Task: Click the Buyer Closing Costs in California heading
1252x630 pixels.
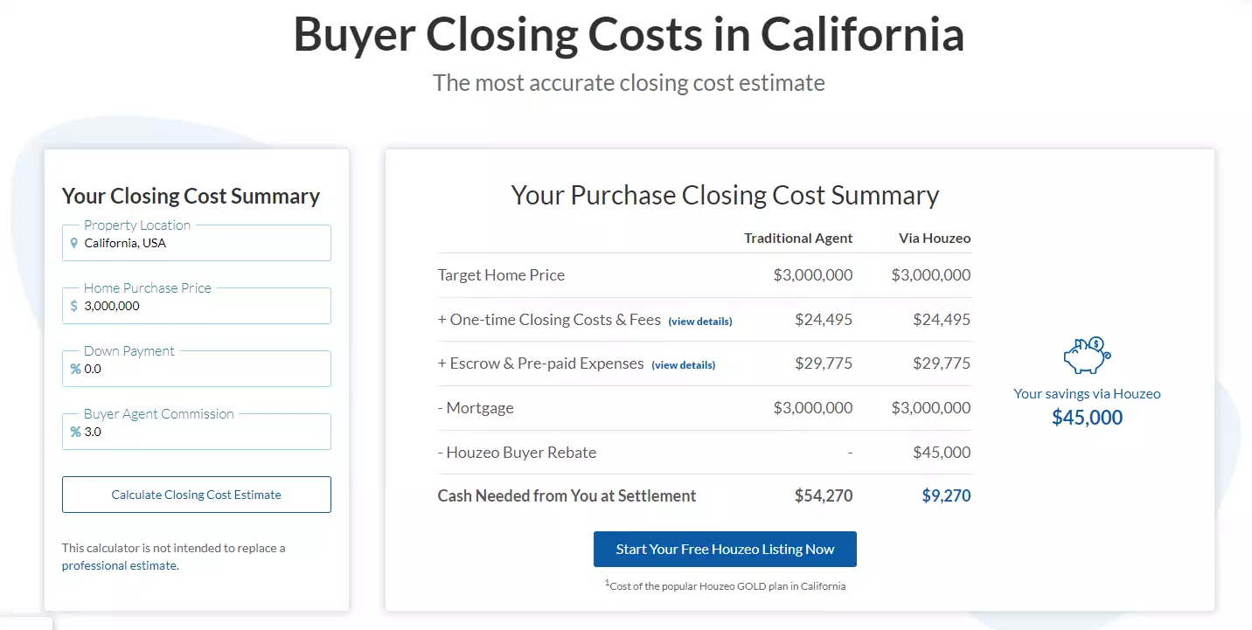Action: point(629,35)
